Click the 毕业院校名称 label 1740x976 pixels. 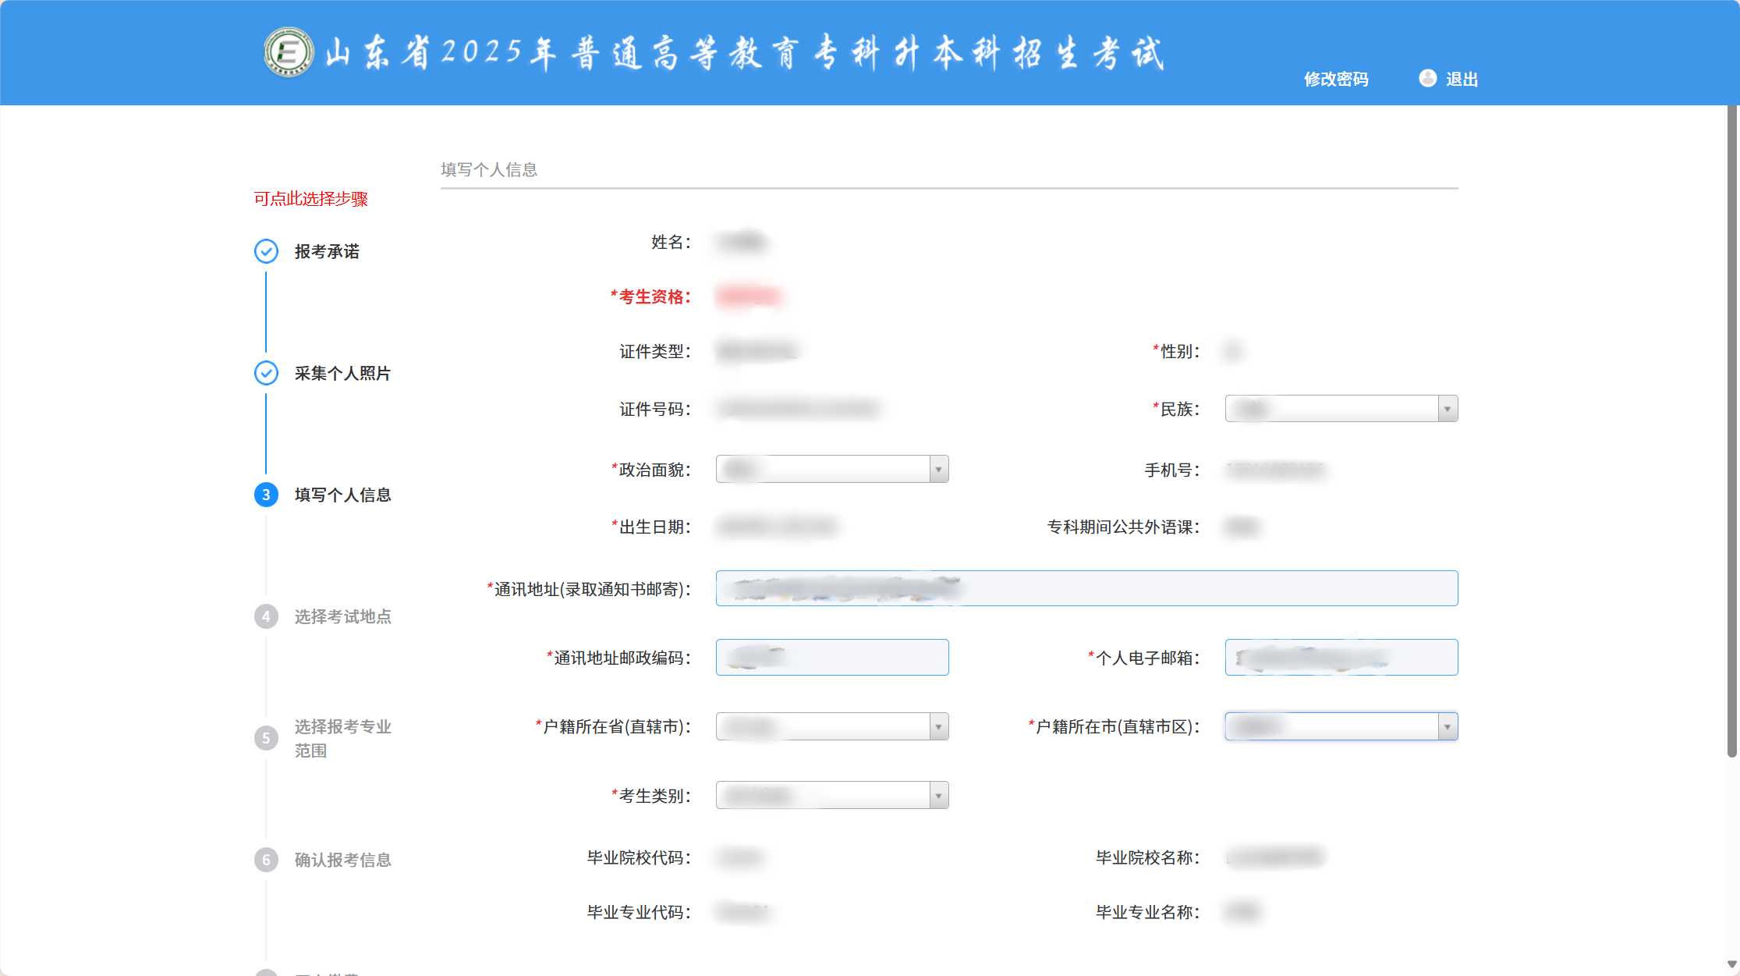tap(1148, 858)
